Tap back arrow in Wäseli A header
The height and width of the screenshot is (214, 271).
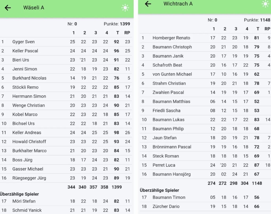8,8
